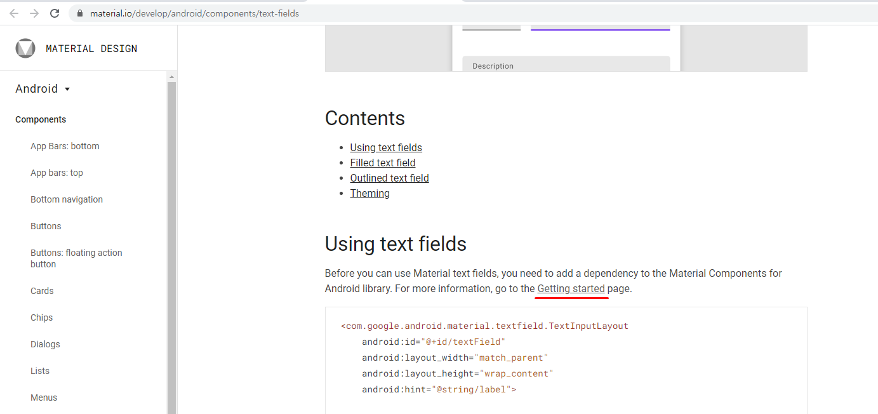878x414 pixels.
Task: Open the Android platform dropdown
Action: (43, 89)
